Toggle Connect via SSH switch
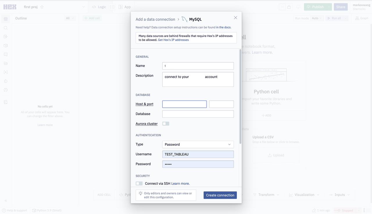The width and height of the screenshot is (372, 214). tap(139, 184)
